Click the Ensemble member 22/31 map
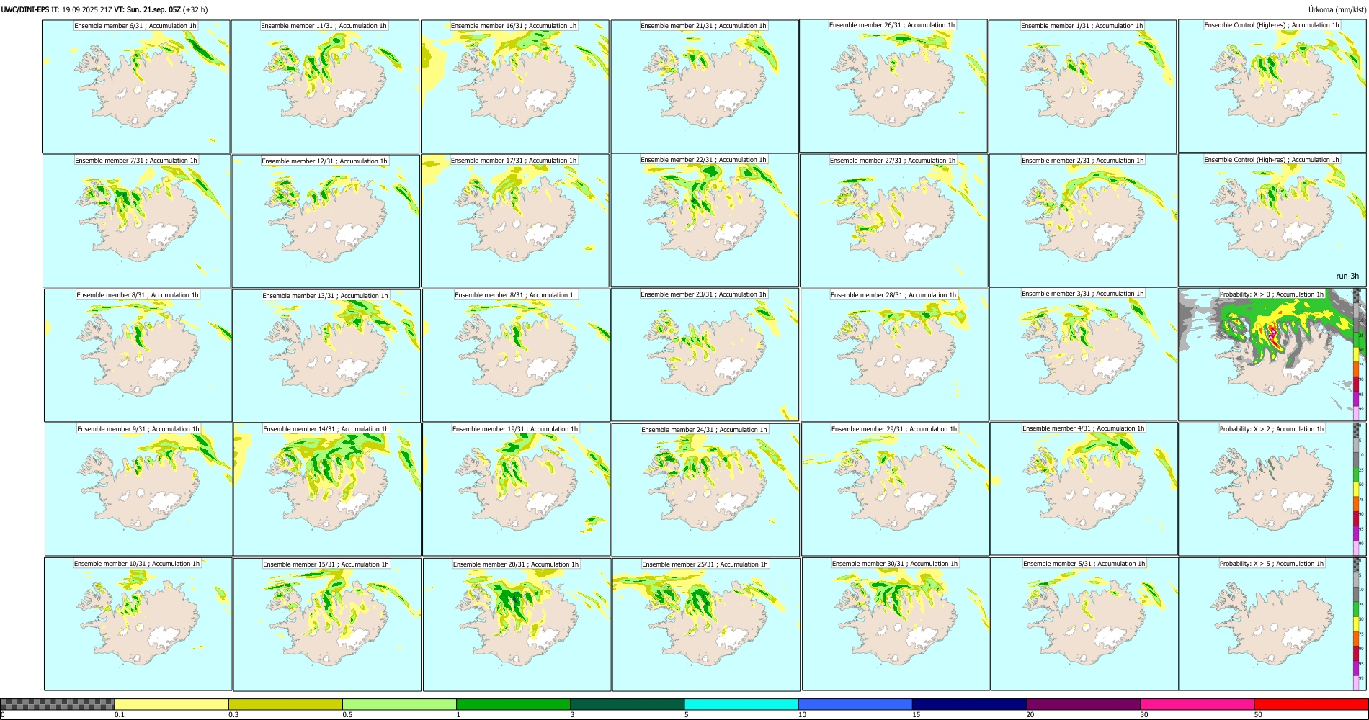This screenshot has height=720, width=1369. [x=705, y=220]
